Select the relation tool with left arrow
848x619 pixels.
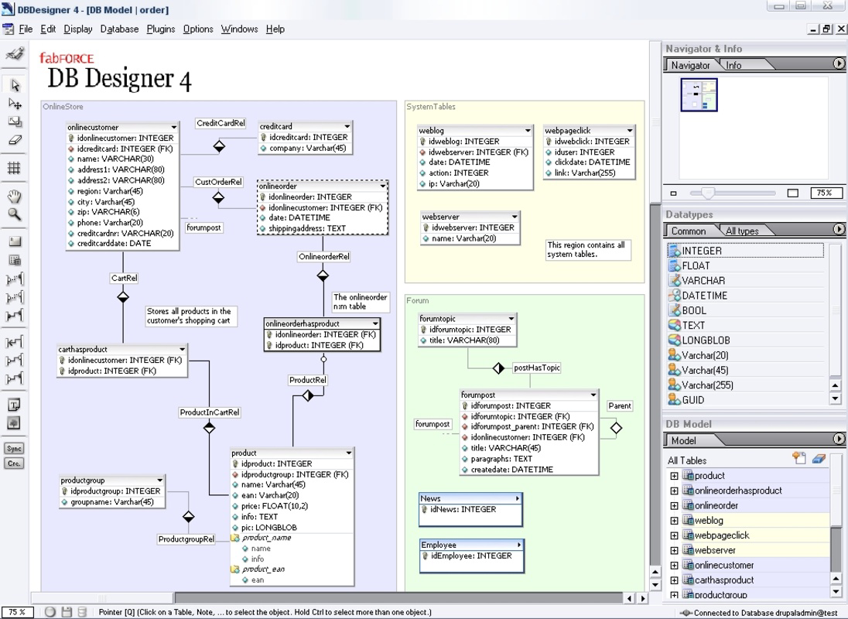pos(15,342)
